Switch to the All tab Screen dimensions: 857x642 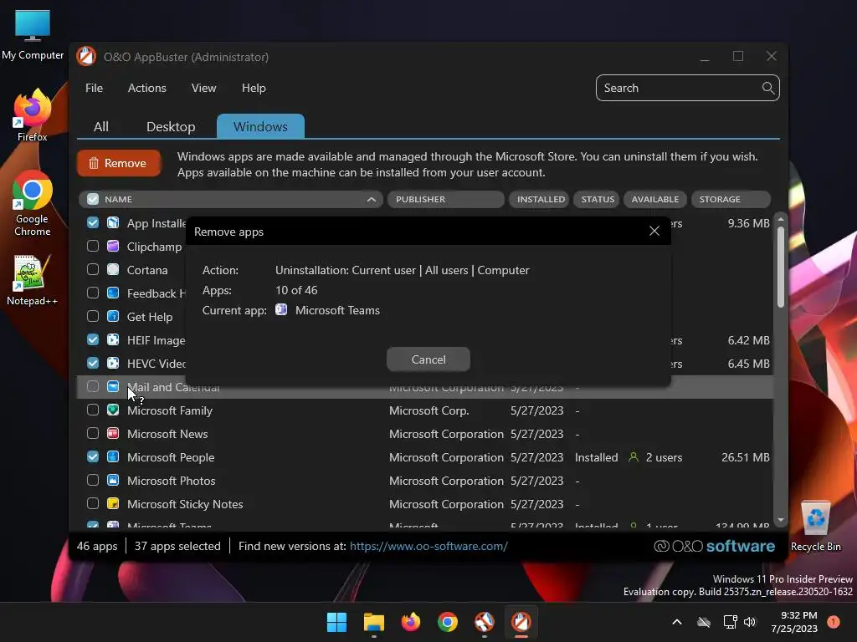coord(101,127)
